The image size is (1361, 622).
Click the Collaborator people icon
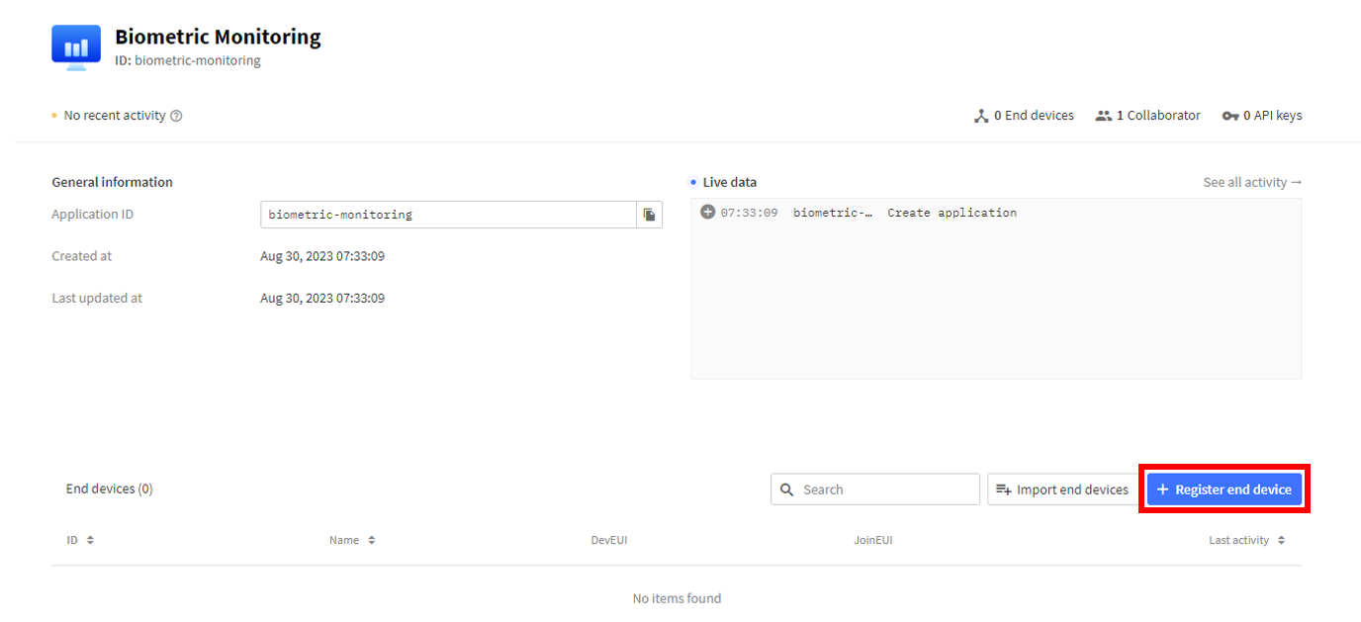pyautogui.click(x=1104, y=116)
